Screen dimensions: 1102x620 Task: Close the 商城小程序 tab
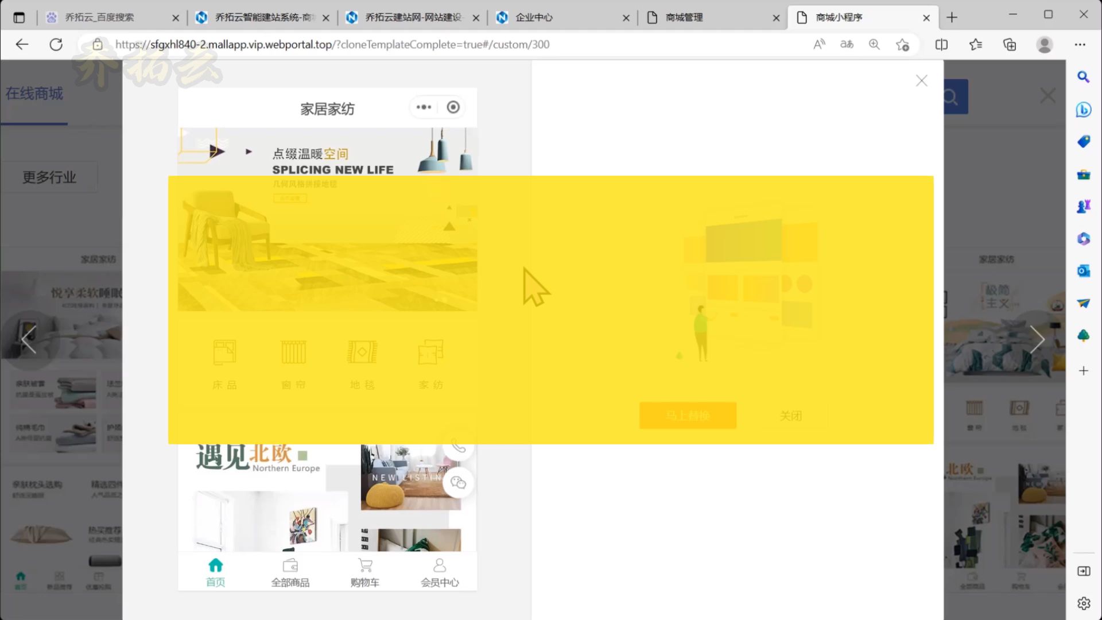coord(926,18)
